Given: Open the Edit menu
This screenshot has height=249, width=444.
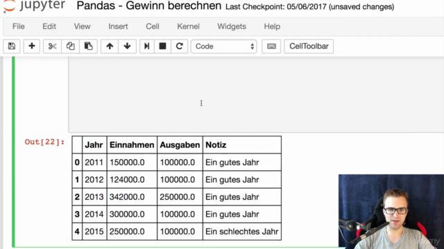Looking at the screenshot, I should [x=49, y=26].
